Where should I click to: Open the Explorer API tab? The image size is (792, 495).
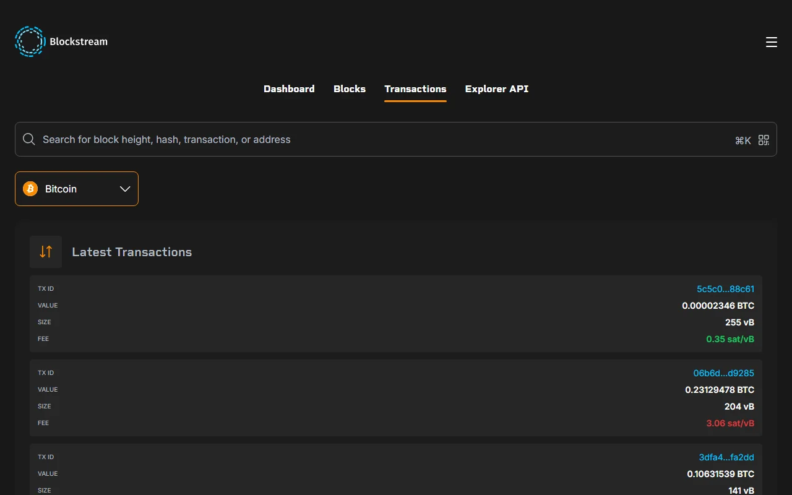(x=497, y=89)
